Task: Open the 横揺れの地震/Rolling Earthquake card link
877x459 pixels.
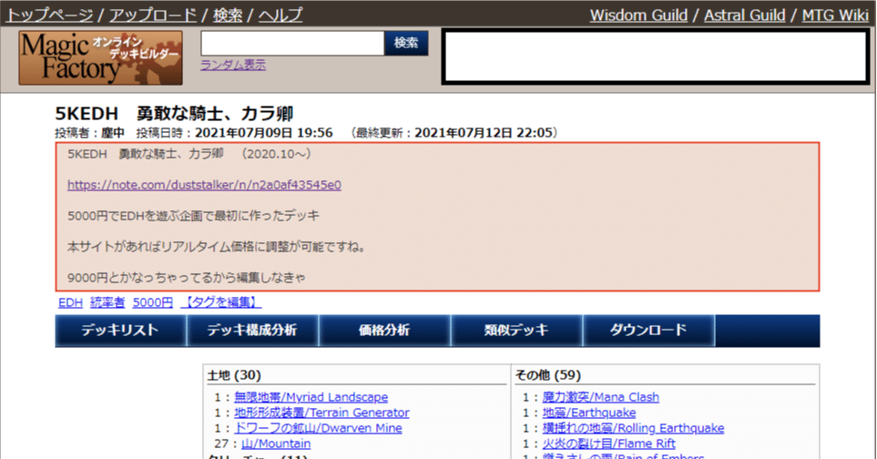Action: (x=633, y=428)
